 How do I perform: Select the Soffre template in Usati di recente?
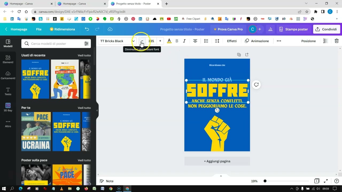[x=35, y=79]
